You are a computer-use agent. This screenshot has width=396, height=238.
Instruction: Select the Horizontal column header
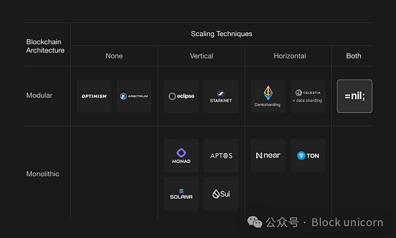pos(290,56)
